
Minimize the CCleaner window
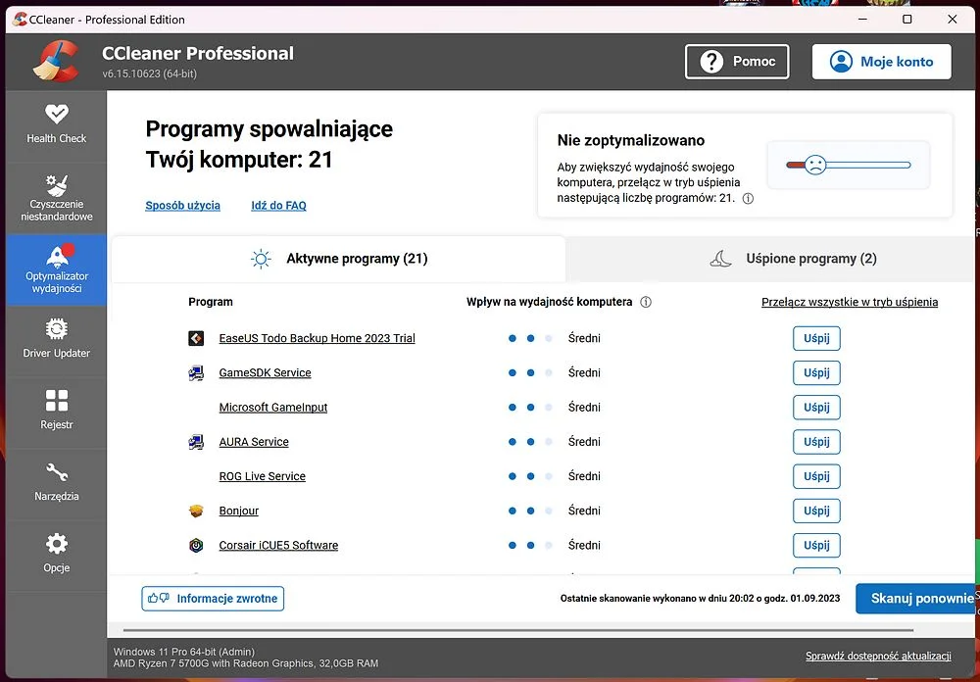click(x=863, y=20)
